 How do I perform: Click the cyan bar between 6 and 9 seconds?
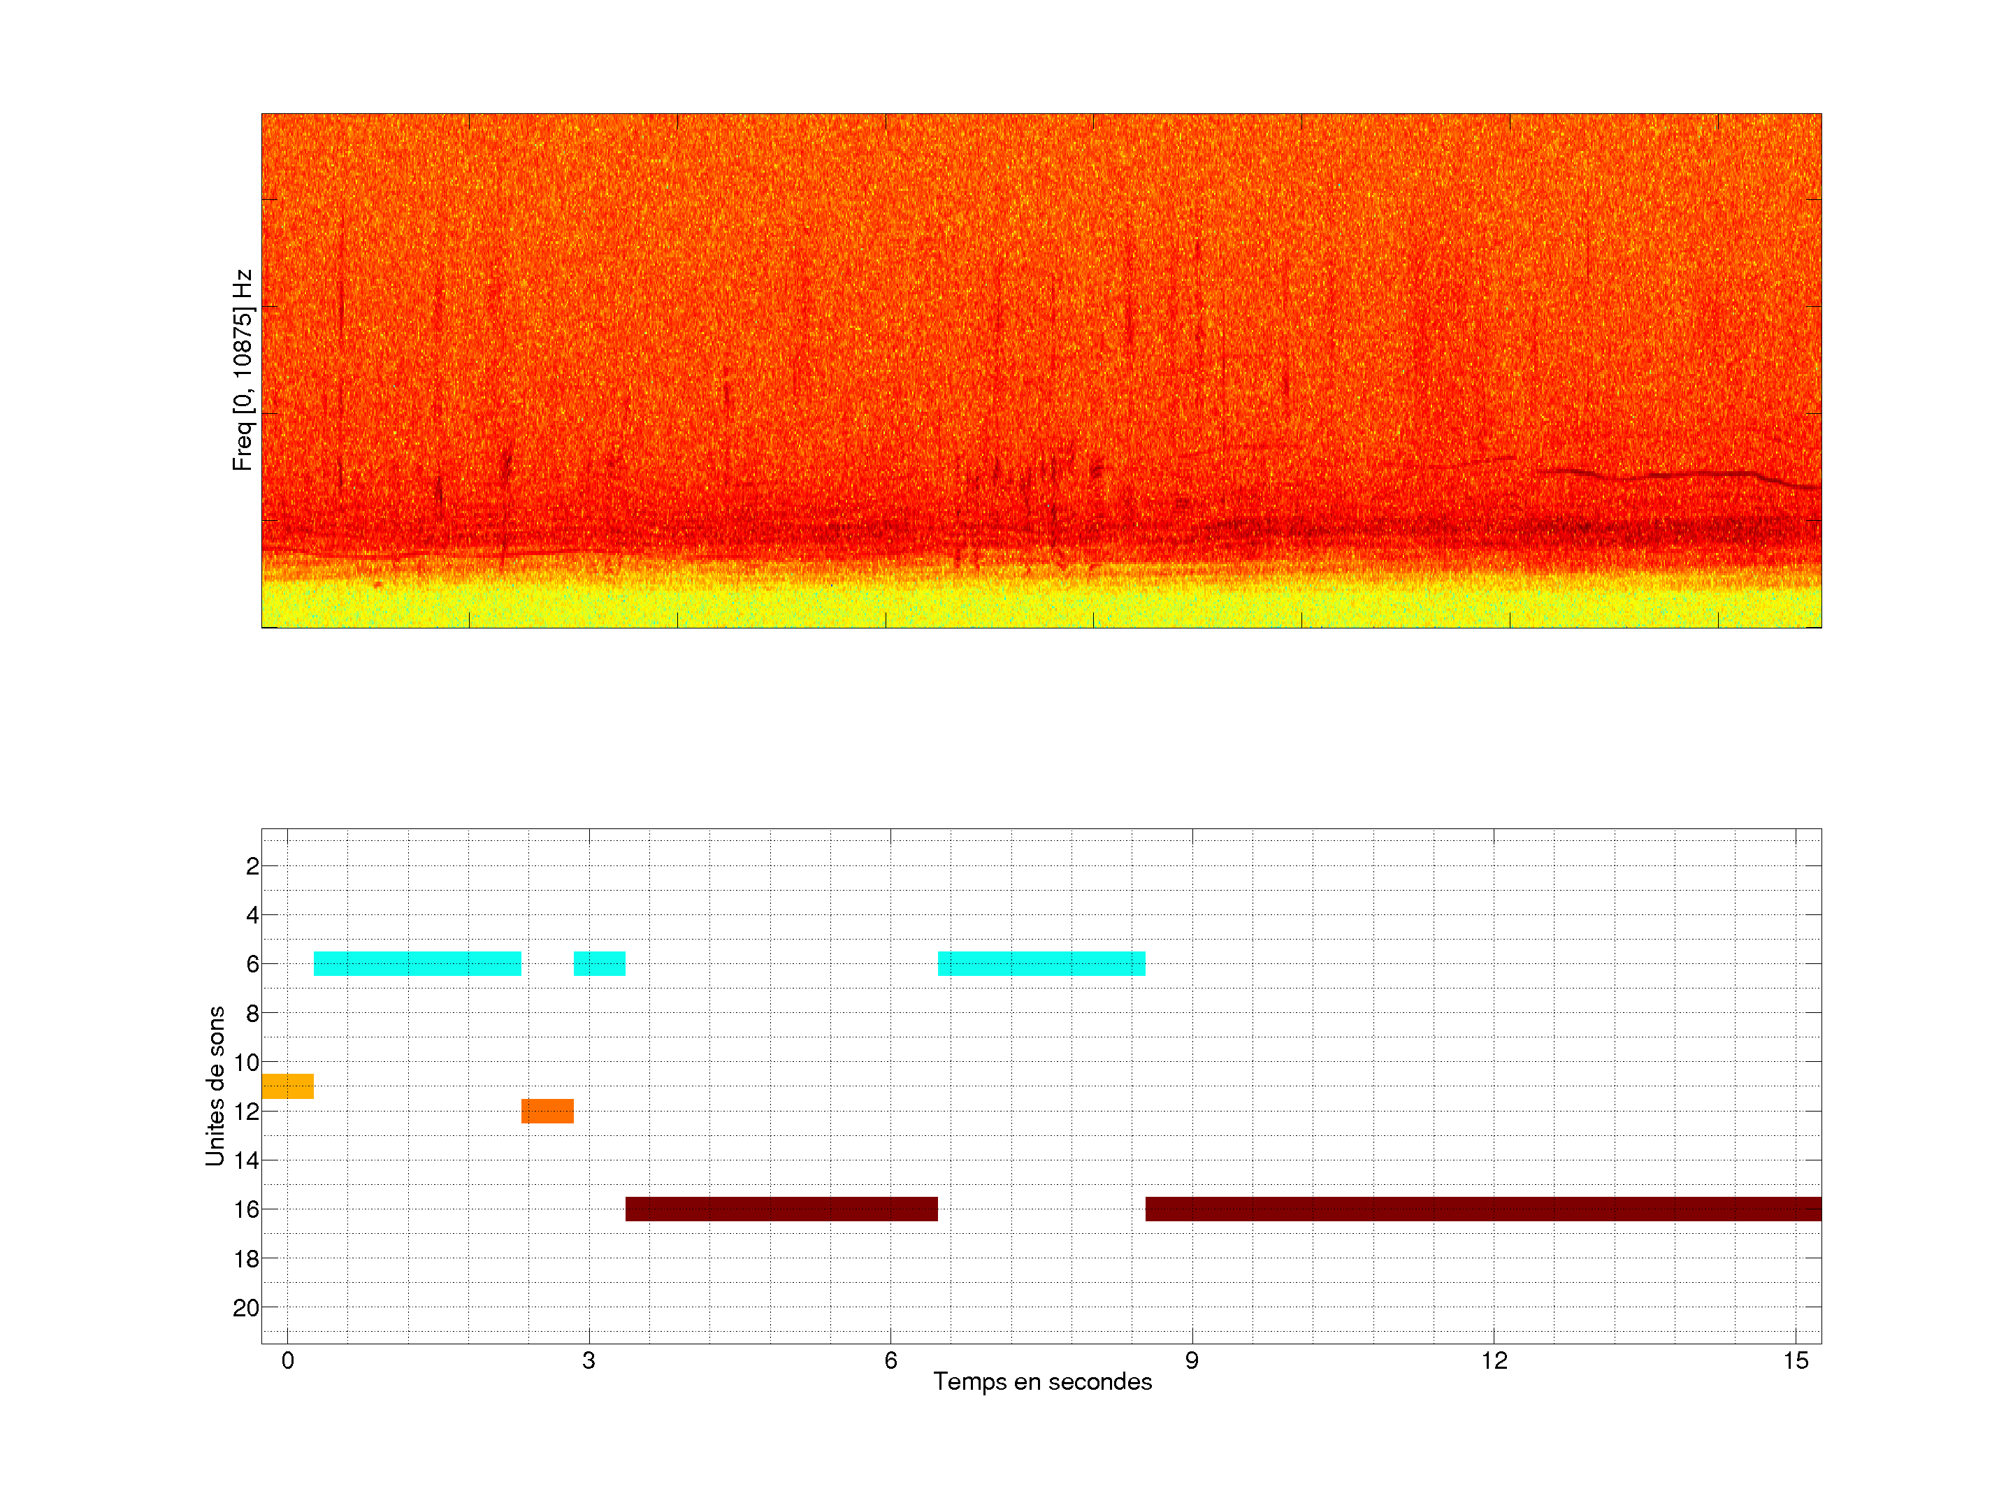coord(1041,963)
